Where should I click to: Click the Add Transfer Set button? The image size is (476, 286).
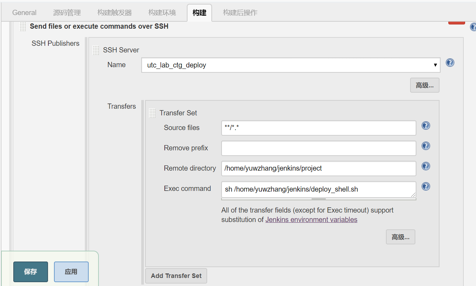(176, 276)
